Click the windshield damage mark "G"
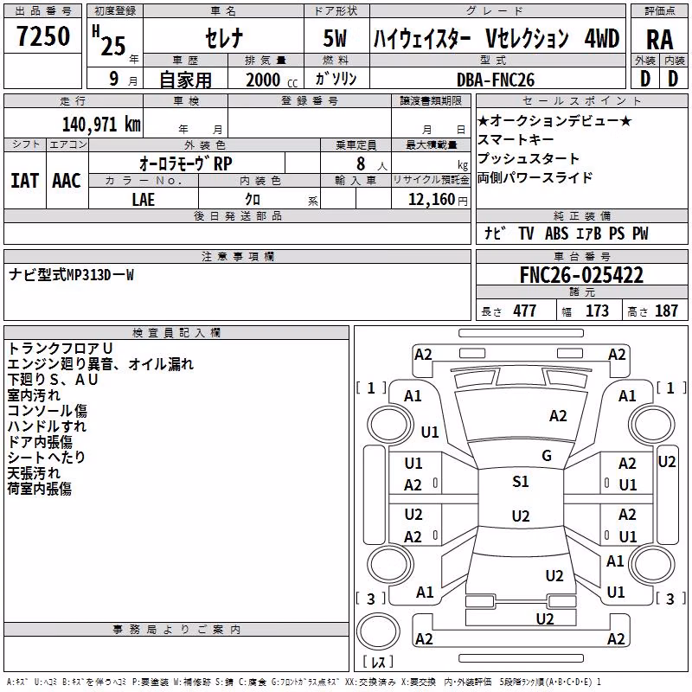Viewport: 692px width, 692px height. [547, 456]
